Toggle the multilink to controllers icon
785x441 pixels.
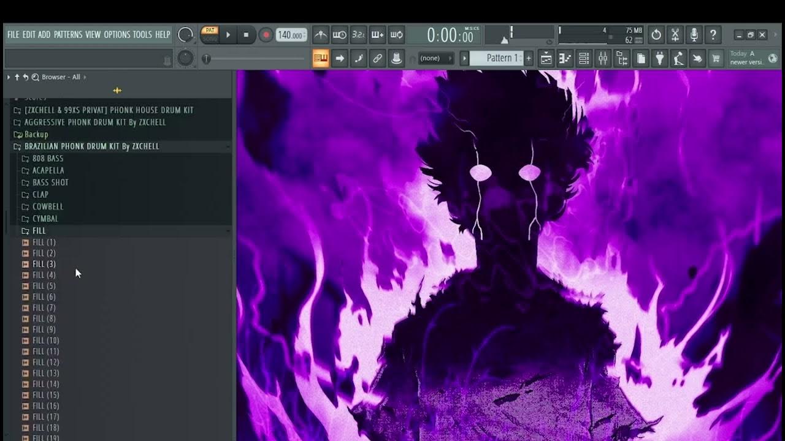[x=359, y=58]
